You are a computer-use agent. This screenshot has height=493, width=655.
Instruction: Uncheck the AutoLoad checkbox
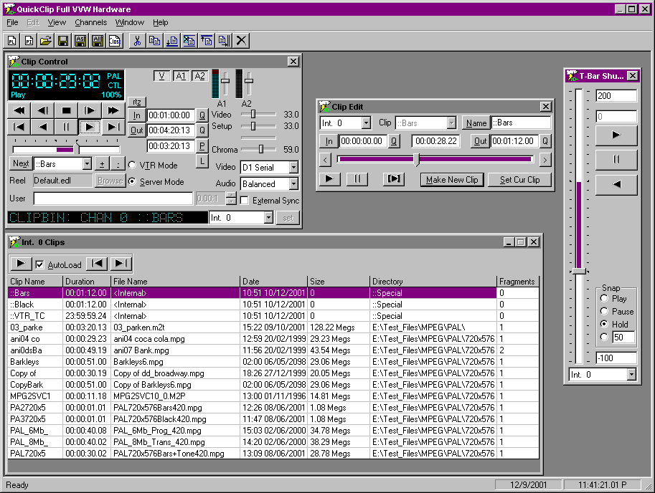39,264
